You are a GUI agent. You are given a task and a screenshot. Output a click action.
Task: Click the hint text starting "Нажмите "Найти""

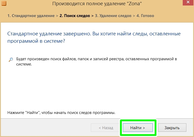click(61, 113)
